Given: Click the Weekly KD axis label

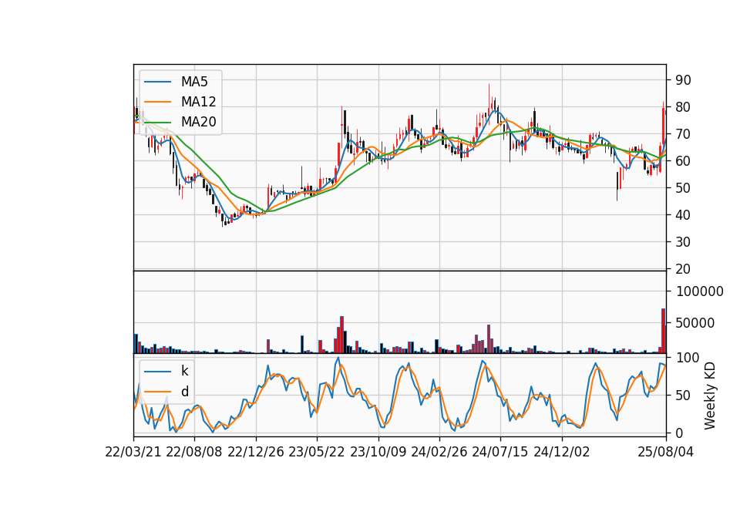Looking at the screenshot, I should (x=710, y=396).
